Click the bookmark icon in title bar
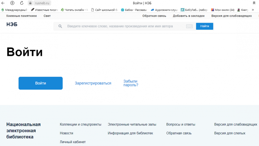 point(254,3)
